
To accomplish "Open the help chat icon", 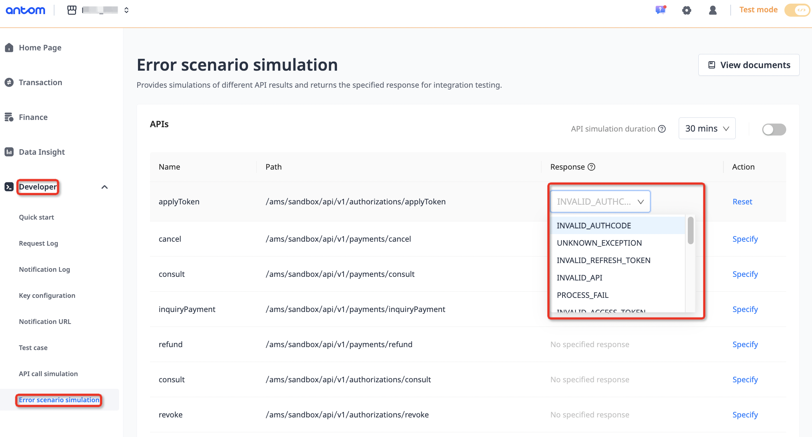I will (x=660, y=10).
